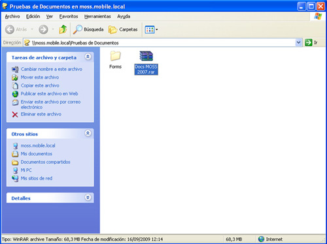Maximize the Pruebas de Documentos window
Viewport: 327px width, 244px height.
pos(311,7)
